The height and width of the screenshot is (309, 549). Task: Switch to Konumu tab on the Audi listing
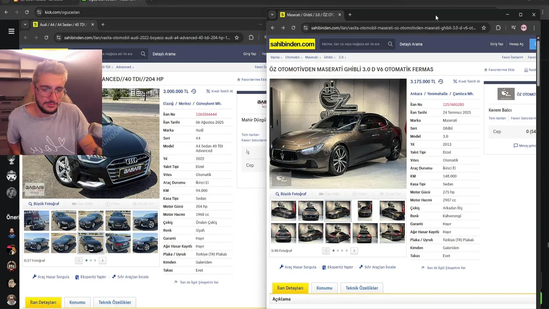(x=77, y=303)
